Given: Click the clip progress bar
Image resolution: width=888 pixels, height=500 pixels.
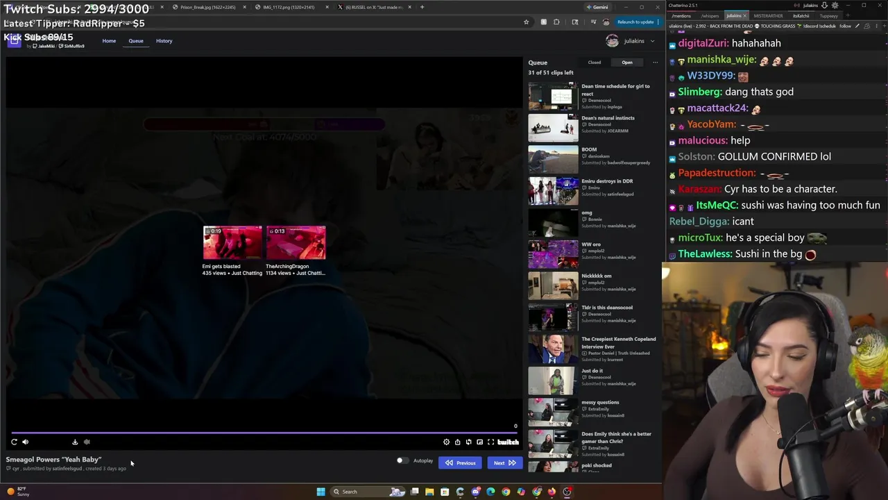Looking at the screenshot, I should click(x=264, y=433).
